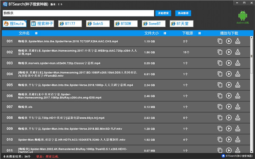The height and width of the screenshot is (159, 255).
Task: Click 播放与下载 column header
Action: click(x=229, y=33)
